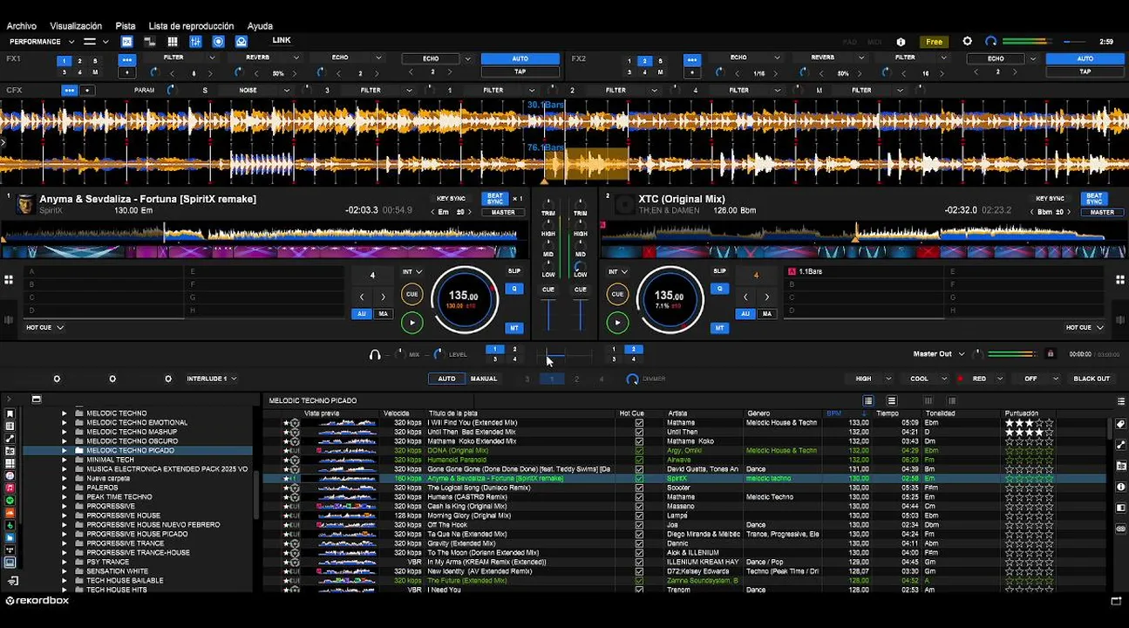Toggle BEAT SYNC on deck 1
The height and width of the screenshot is (628, 1129).
coord(495,199)
